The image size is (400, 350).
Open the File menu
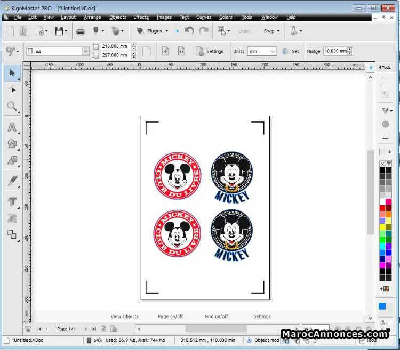(x=18, y=17)
